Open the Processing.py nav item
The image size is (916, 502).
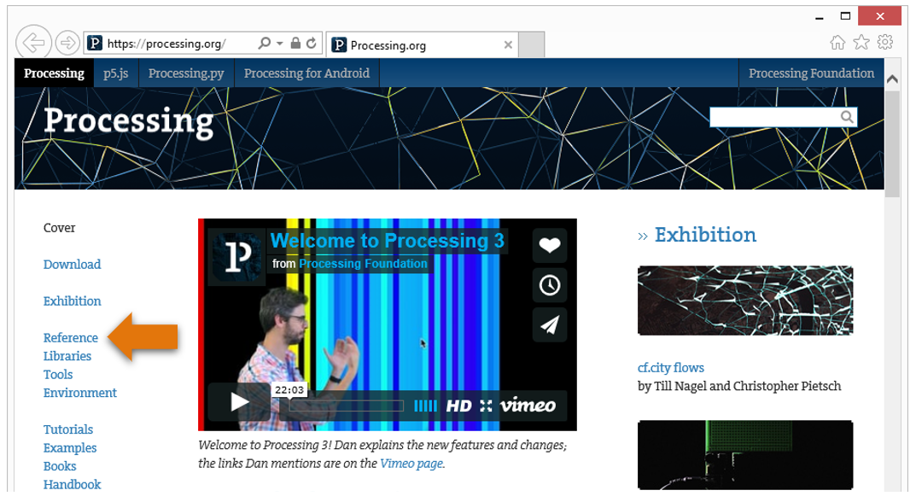[186, 73]
